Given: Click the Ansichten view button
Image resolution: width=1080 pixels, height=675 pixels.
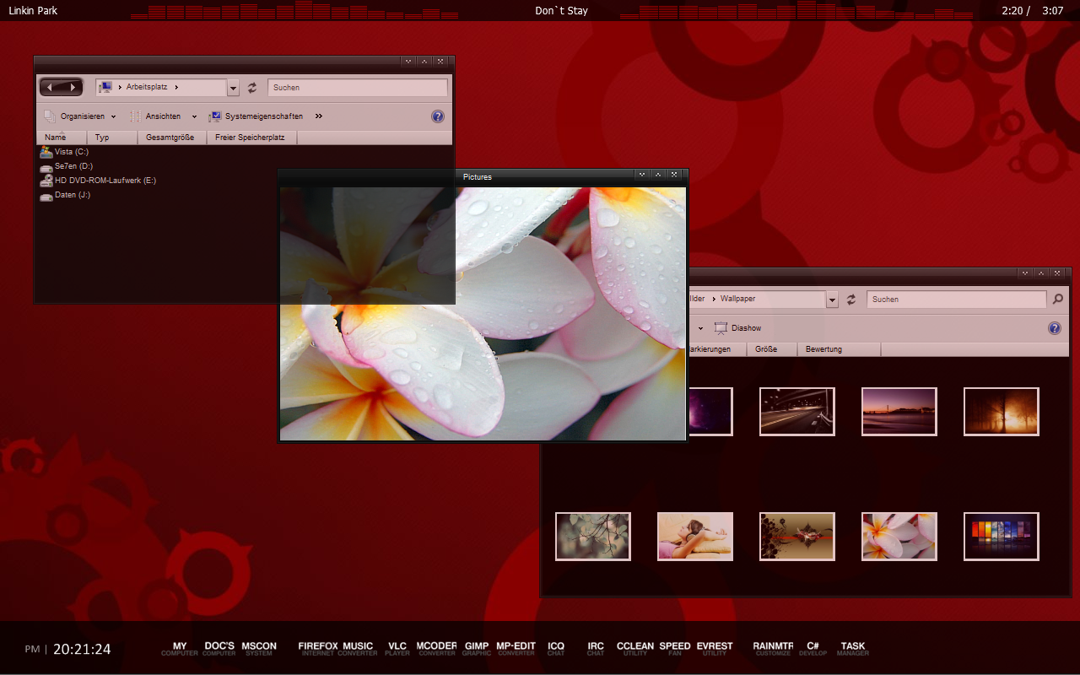Looking at the screenshot, I should [x=155, y=116].
